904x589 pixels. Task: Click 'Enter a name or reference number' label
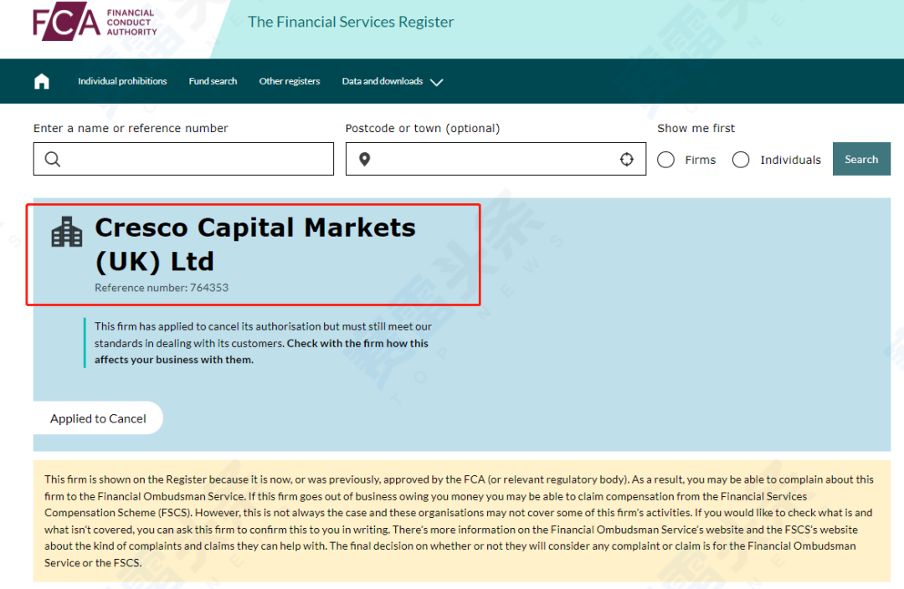(x=131, y=128)
